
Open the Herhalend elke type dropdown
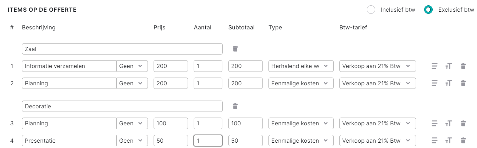pos(301,66)
